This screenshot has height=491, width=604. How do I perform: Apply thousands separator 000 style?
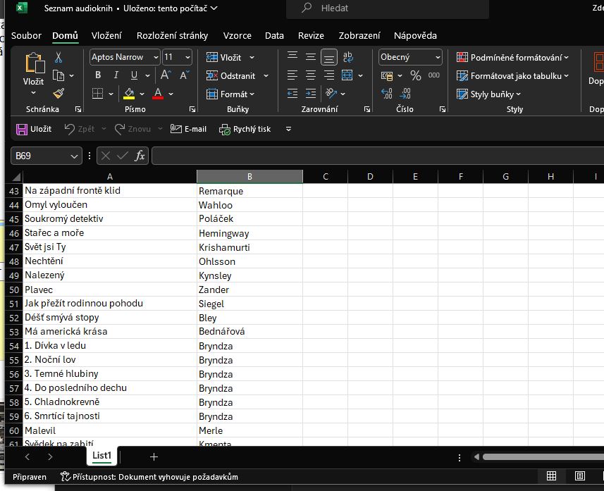click(433, 75)
